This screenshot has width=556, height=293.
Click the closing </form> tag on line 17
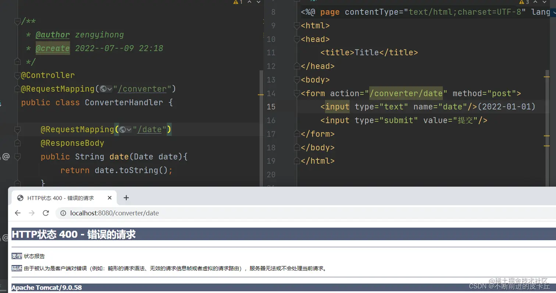pos(318,134)
